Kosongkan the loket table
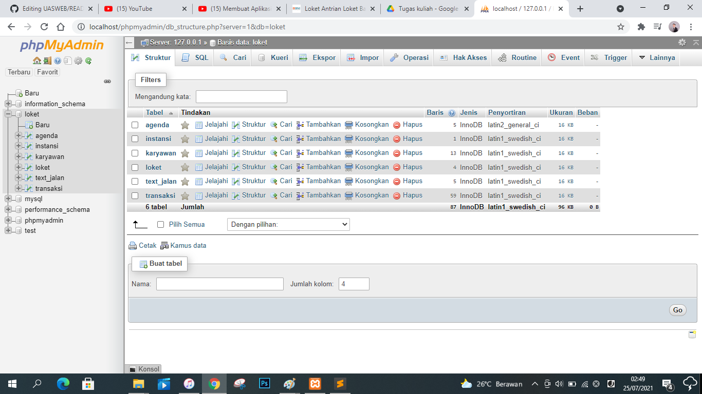Screen dimensions: 702x394 tap(370, 167)
